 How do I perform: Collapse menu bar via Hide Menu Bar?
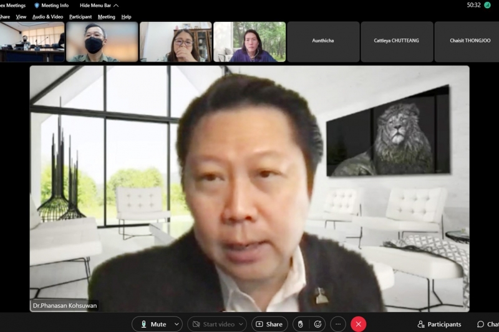[x=99, y=6]
